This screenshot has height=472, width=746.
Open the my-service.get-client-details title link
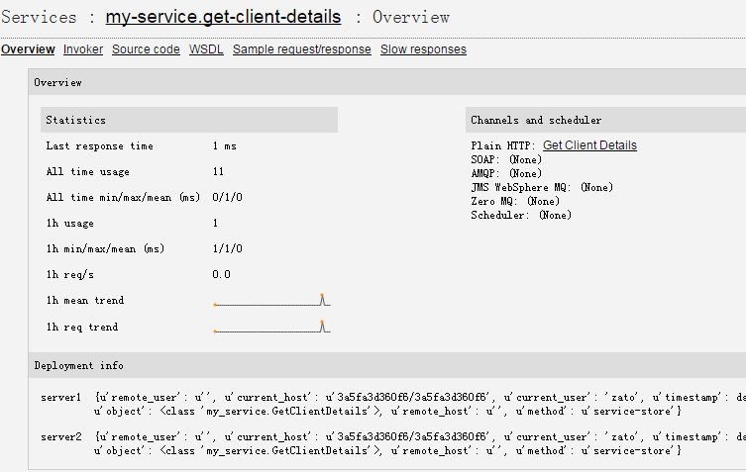click(x=223, y=17)
